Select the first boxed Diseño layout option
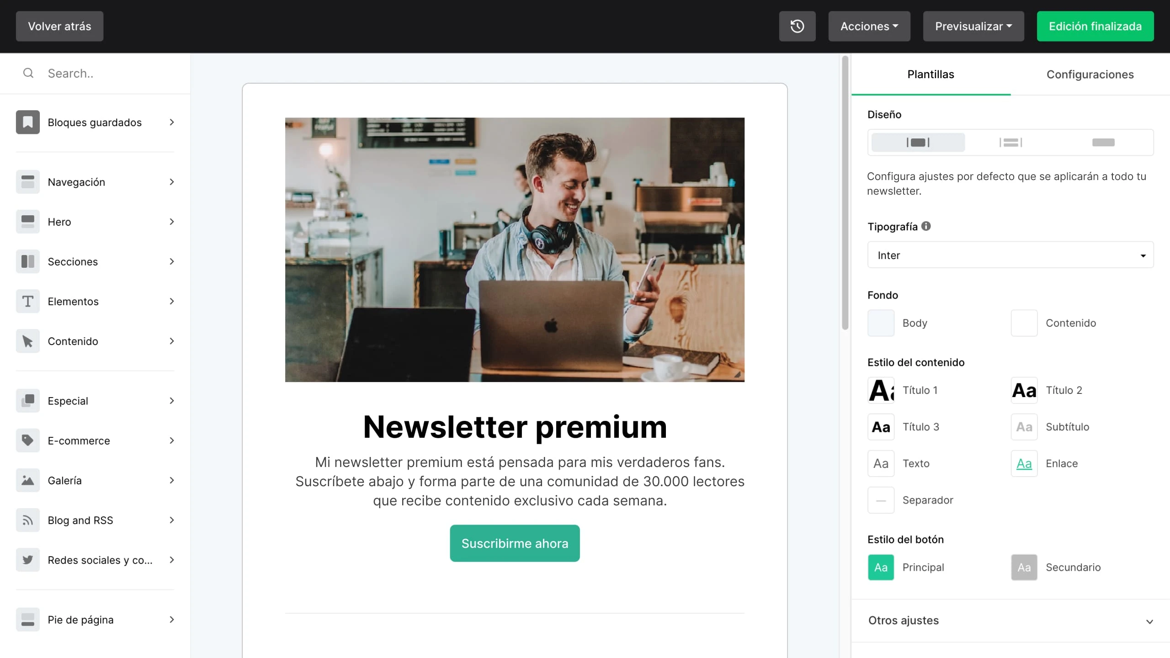 [x=918, y=143]
